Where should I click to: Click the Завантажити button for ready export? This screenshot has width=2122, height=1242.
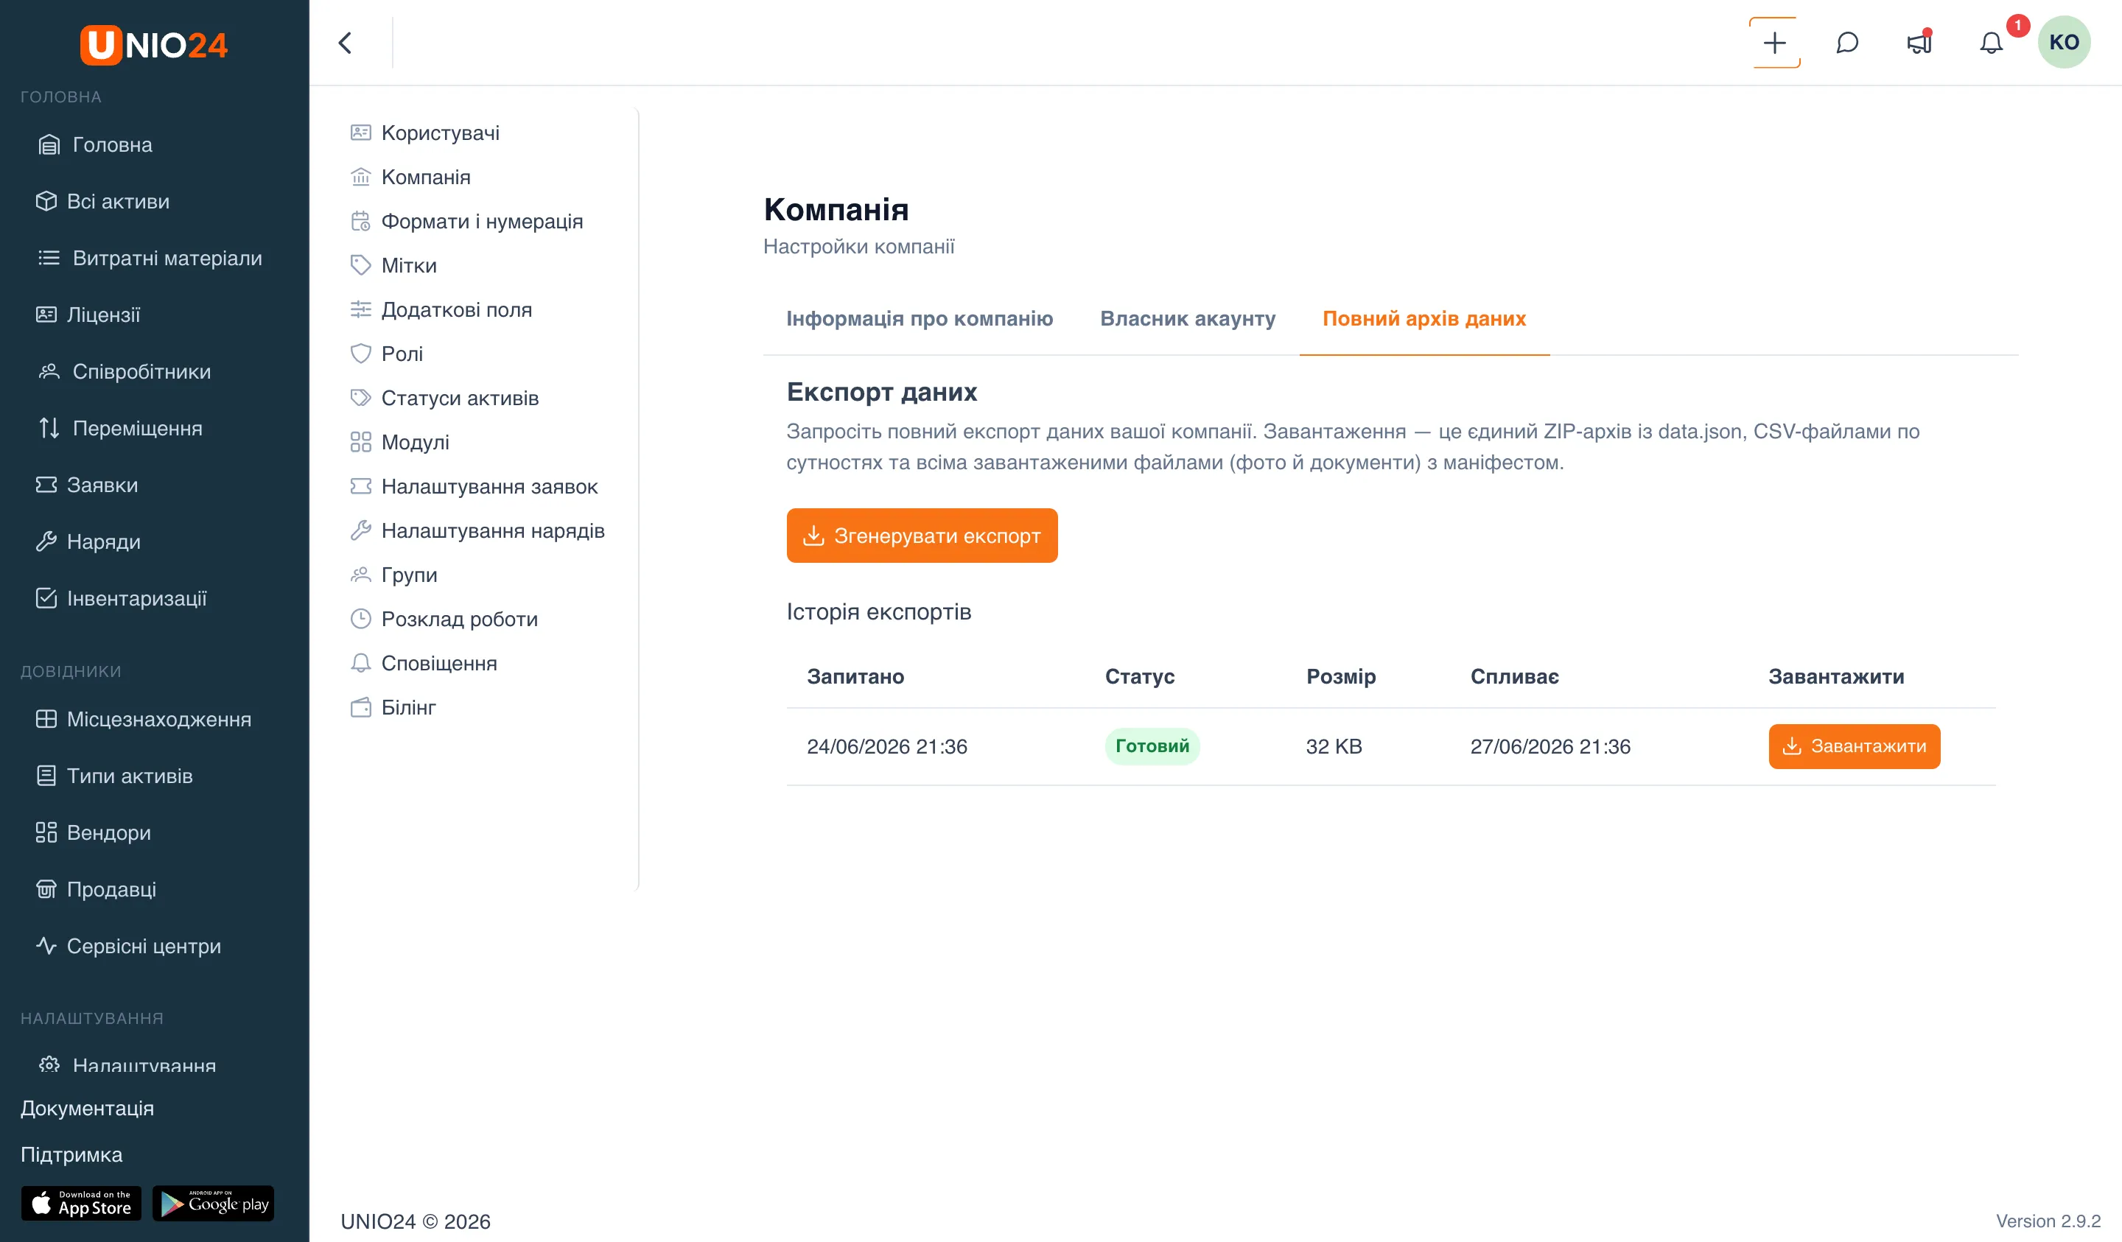point(1855,747)
